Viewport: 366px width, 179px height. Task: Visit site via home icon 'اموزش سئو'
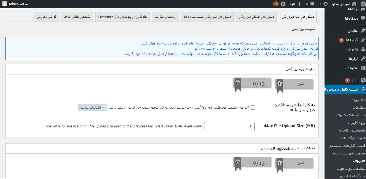coord(354,4)
